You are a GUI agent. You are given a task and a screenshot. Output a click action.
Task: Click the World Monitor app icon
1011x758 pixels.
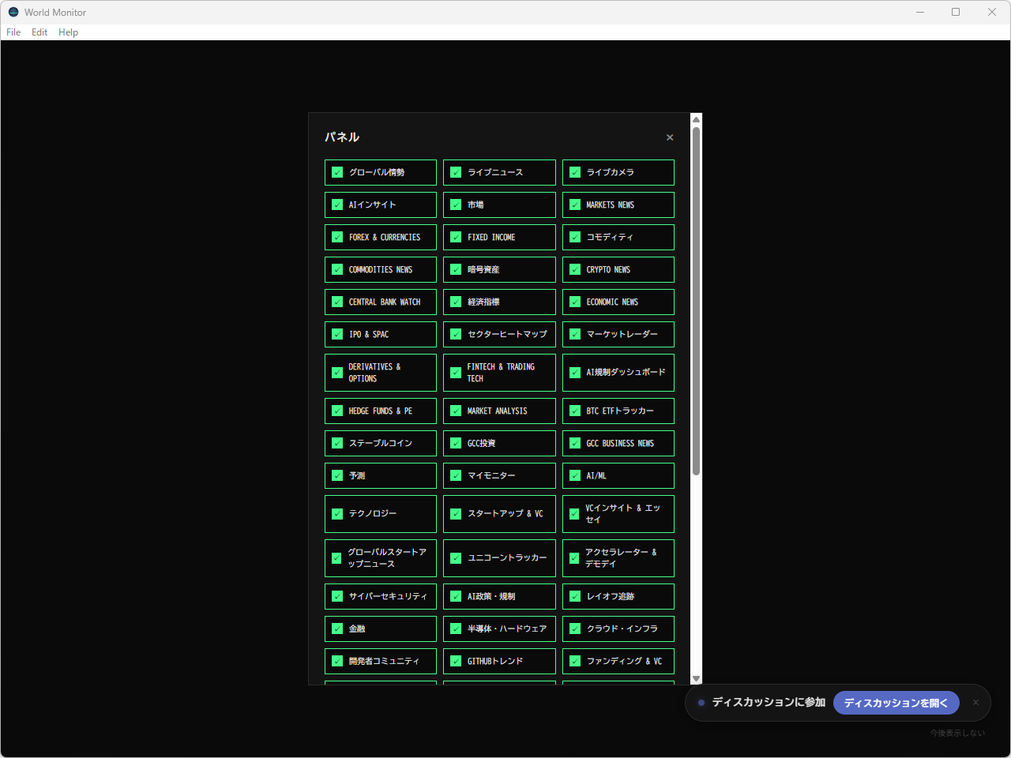point(13,12)
